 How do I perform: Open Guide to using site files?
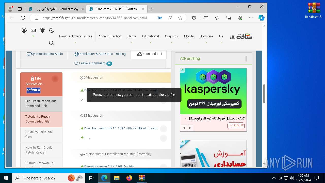point(41,135)
